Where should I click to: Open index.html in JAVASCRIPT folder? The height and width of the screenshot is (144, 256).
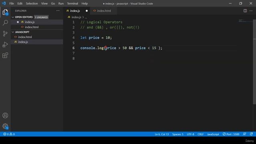[25, 37]
